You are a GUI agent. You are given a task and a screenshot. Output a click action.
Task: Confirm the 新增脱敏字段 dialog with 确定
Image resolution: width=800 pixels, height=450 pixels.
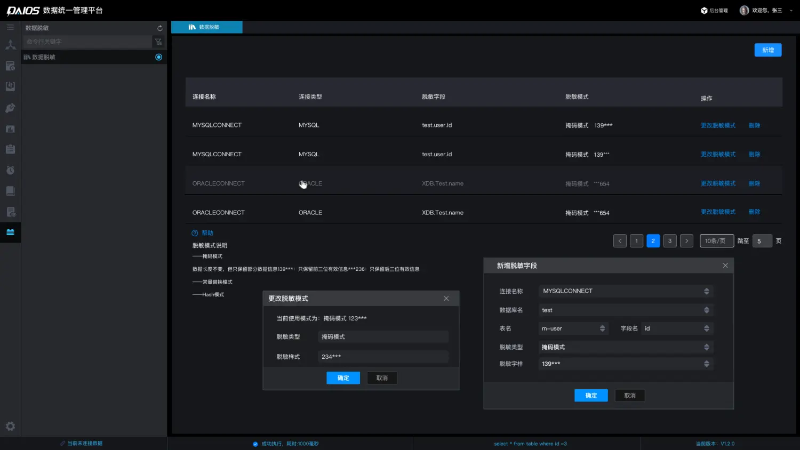pyautogui.click(x=591, y=396)
